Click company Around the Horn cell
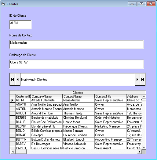This screenshot has width=157, height=160. pyautogui.click(x=46, y=113)
